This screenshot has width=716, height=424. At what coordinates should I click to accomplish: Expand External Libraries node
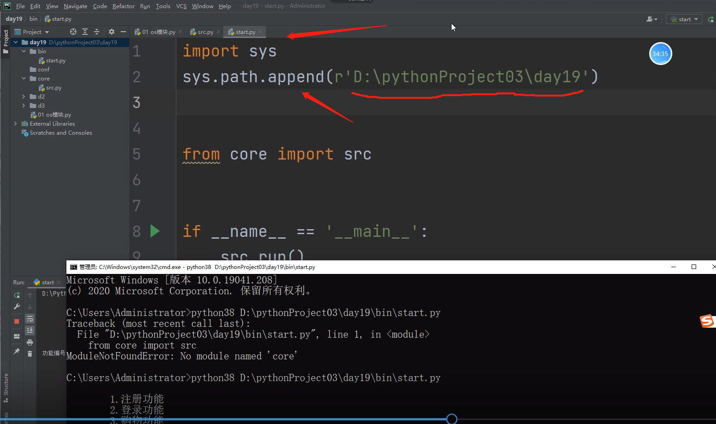(16, 123)
